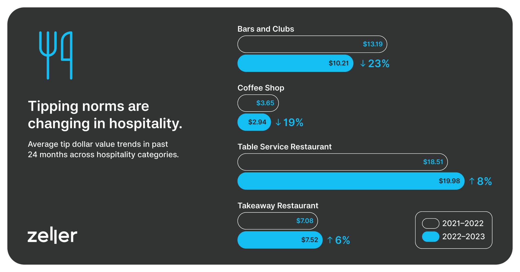Click the 2021–2022 legend outline swatch
Image resolution: width=520 pixels, height=272 pixels.
[x=430, y=223]
